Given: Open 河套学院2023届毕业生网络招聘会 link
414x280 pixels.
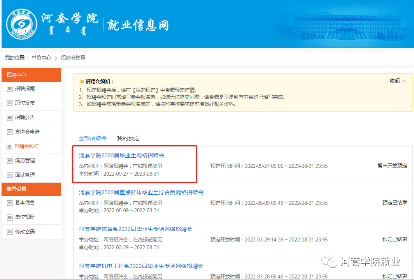Looking at the screenshot, I should 121,155.
